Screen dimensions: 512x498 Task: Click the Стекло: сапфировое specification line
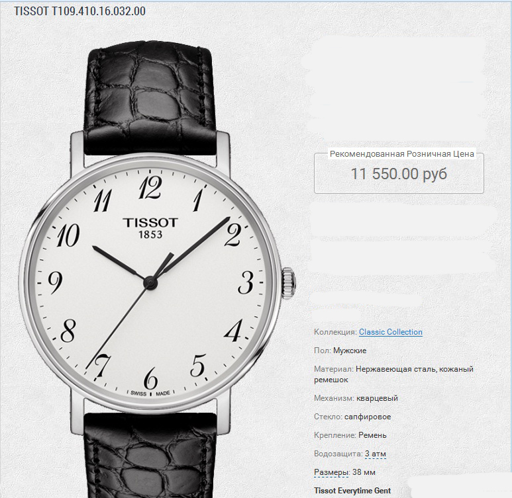tap(352, 417)
